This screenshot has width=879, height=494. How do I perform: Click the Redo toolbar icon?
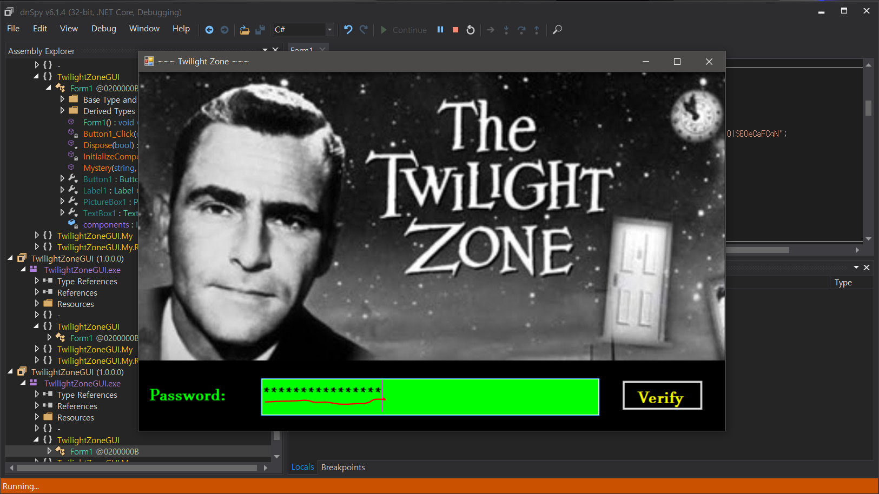(x=364, y=30)
